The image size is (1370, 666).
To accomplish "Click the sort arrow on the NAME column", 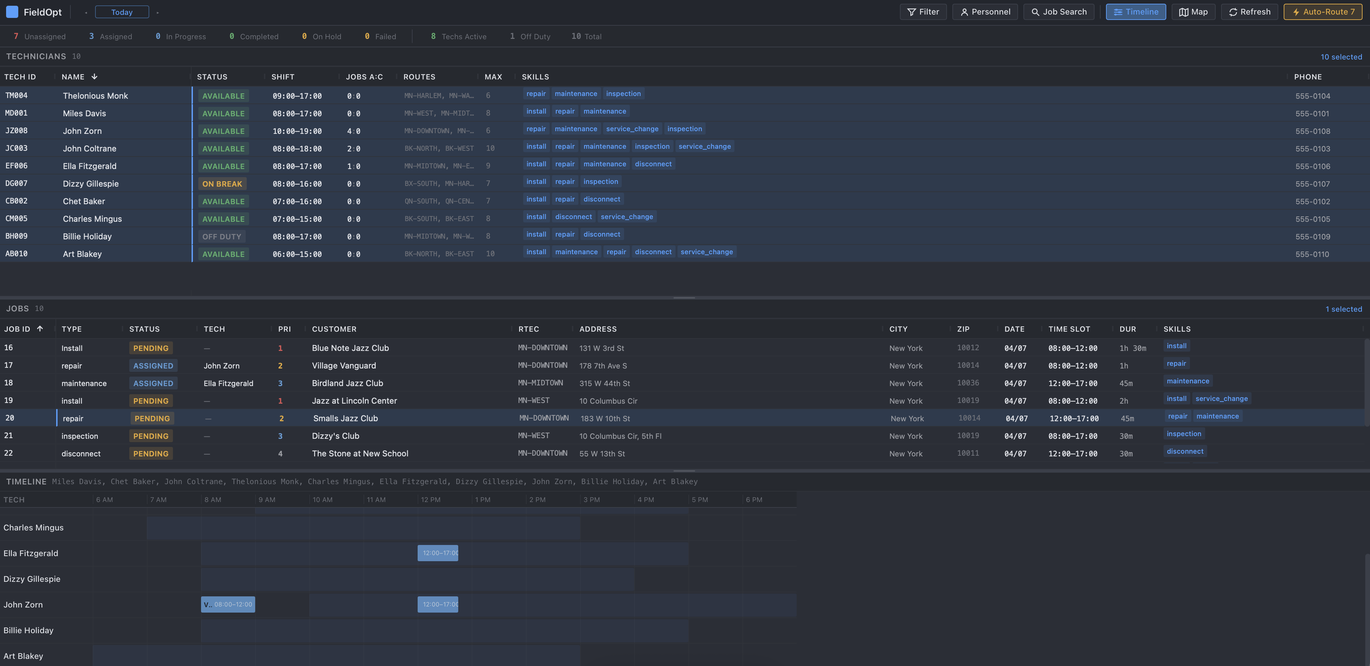I will point(94,76).
